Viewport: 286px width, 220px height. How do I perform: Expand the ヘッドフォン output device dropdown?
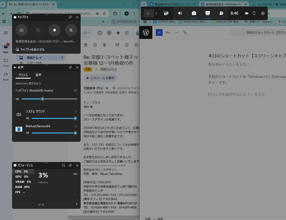pos(75,90)
